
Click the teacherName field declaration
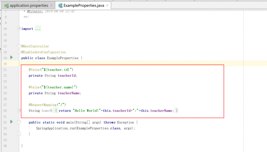pos(55,93)
